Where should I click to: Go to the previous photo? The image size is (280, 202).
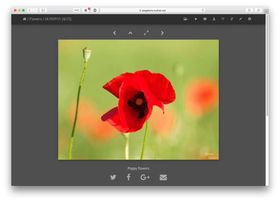point(115,33)
